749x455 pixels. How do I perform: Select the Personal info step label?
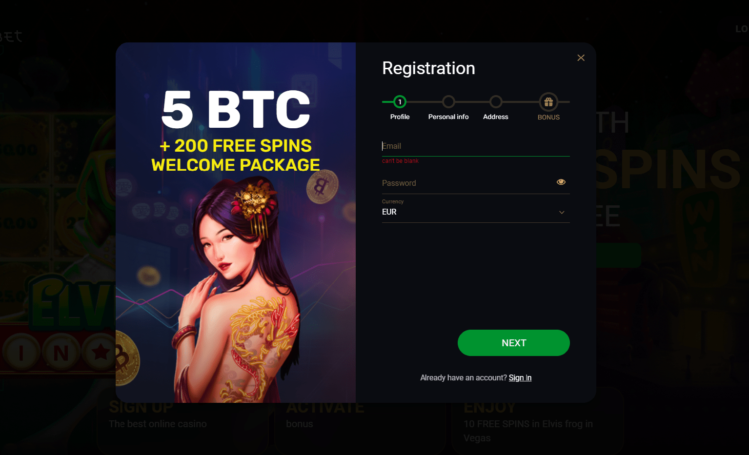[x=448, y=117]
